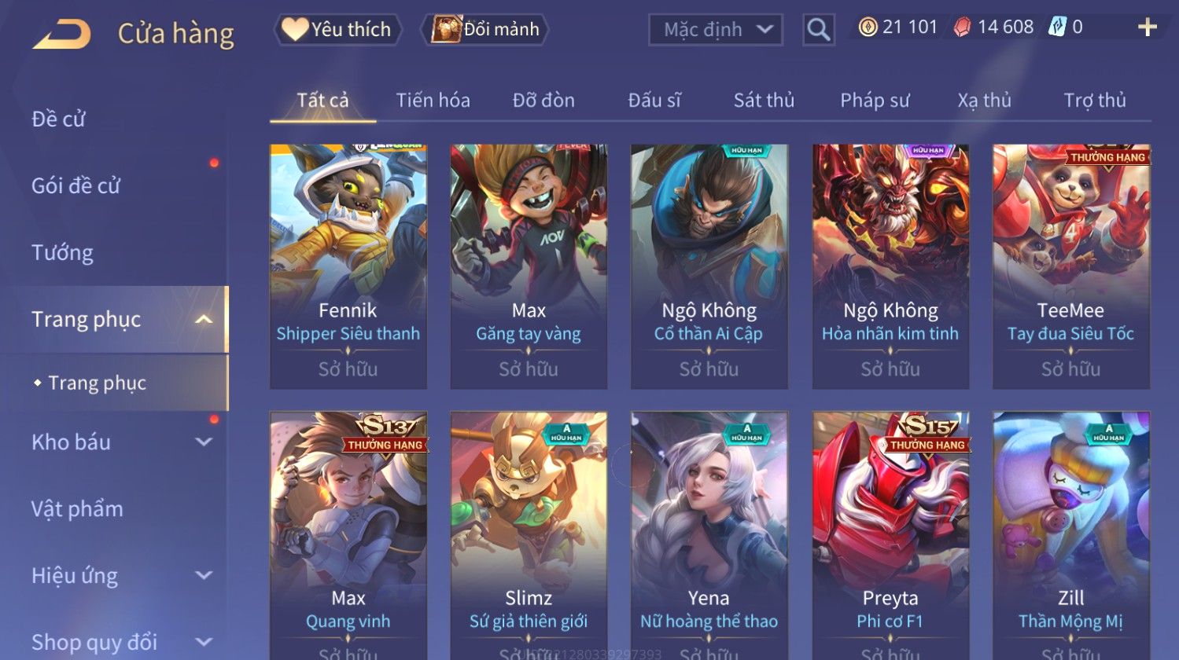Open the Yena Nữ hoàng thể thao skin
The width and height of the screenshot is (1179, 660).
709,536
